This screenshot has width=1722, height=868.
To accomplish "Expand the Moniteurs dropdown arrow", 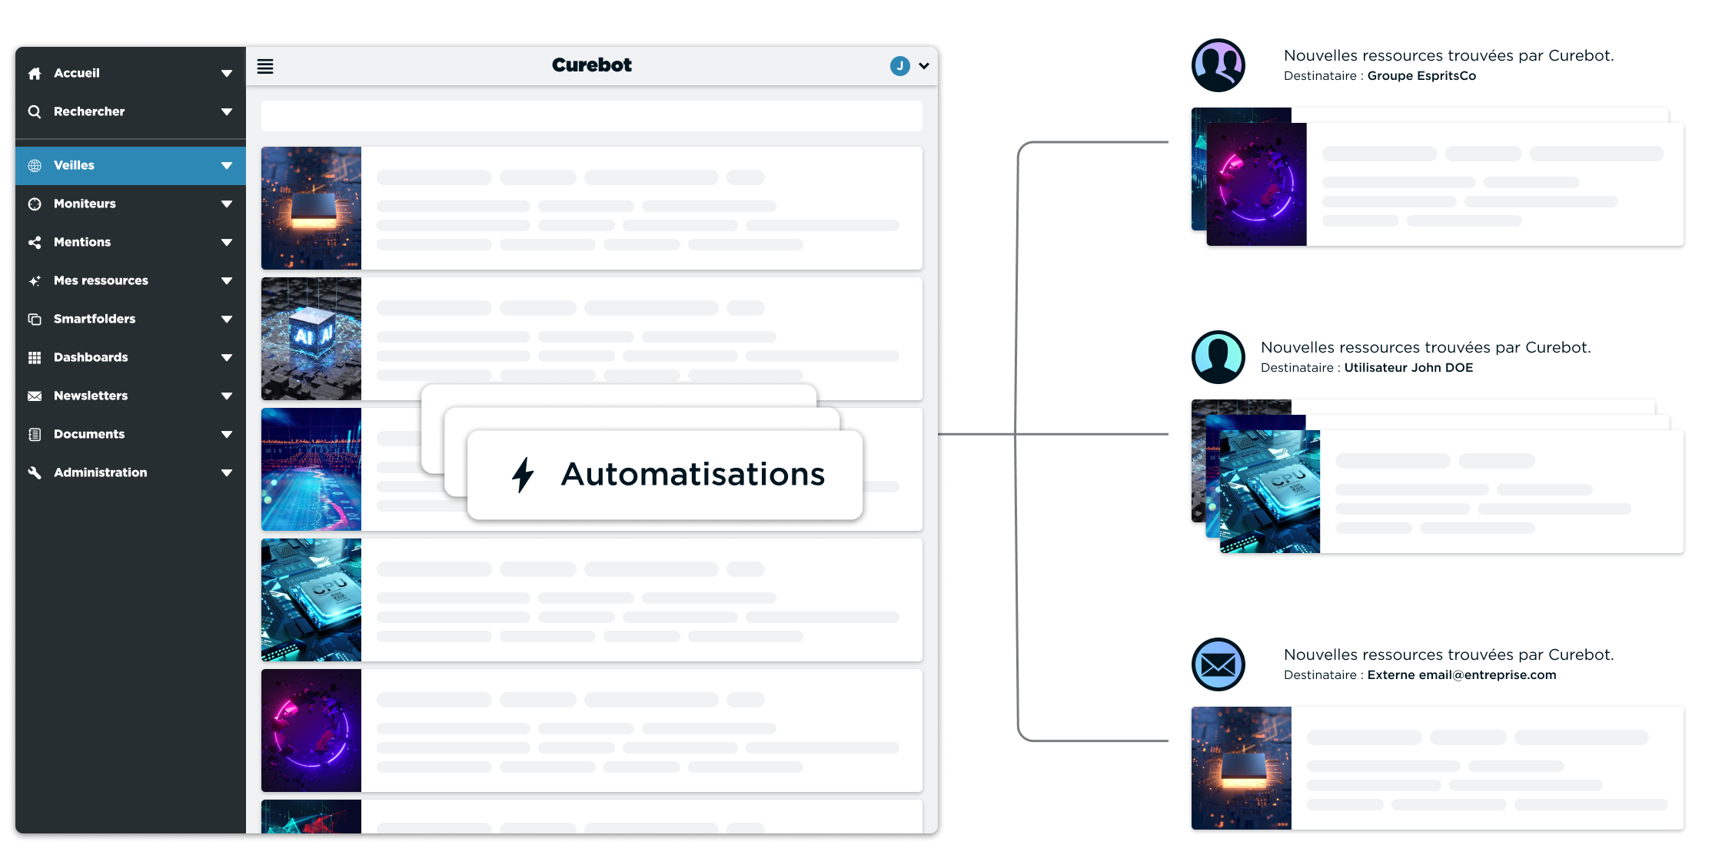I will (x=227, y=203).
